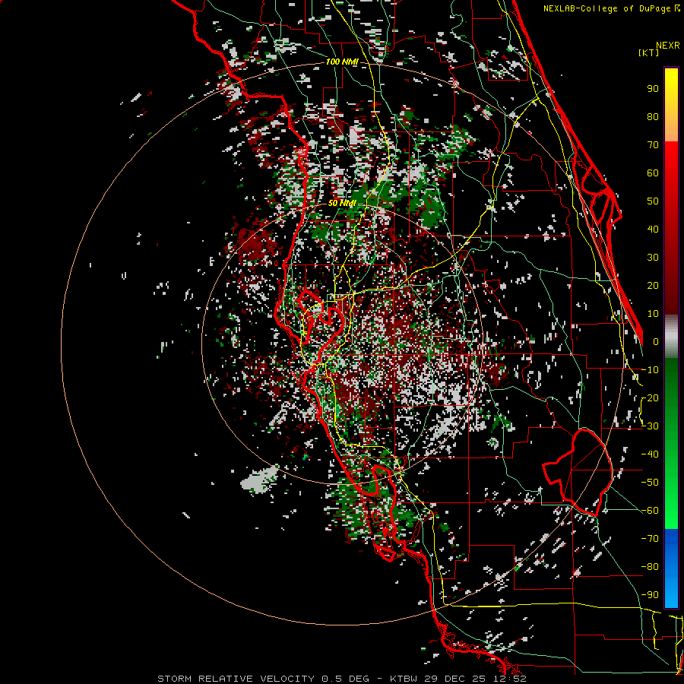This screenshot has width=684, height=684.
Task: Click the bright red segment of the color bar
Action: (671, 160)
